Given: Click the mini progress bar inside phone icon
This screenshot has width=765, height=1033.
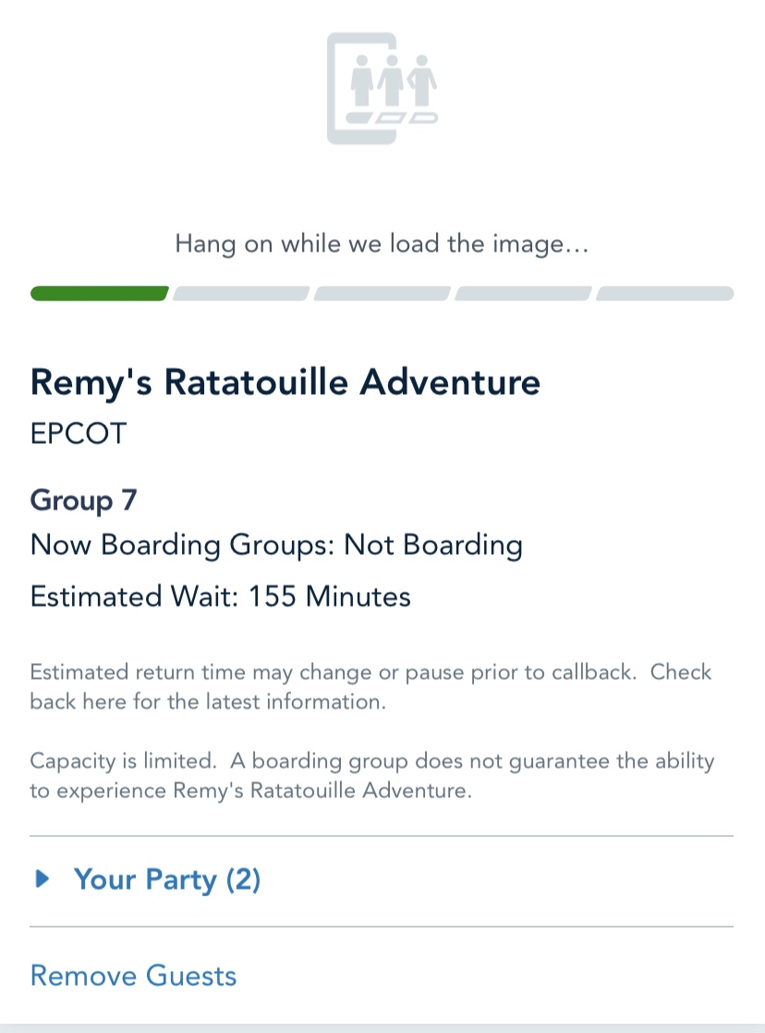Looking at the screenshot, I should tap(392, 118).
